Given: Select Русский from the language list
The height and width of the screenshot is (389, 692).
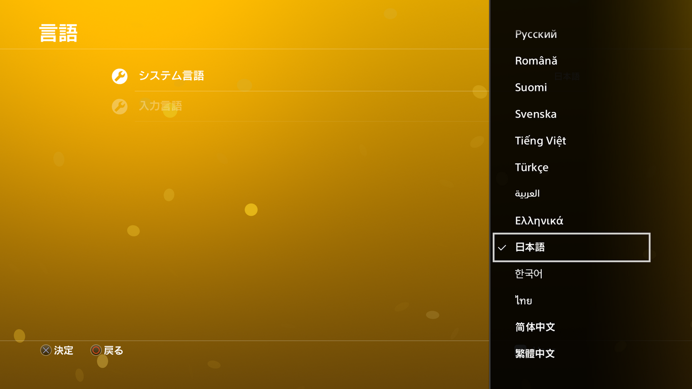Looking at the screenshot, I should click(536, 34).
